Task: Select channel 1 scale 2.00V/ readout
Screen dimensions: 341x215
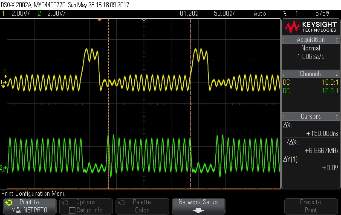Action: click(20, 14)
